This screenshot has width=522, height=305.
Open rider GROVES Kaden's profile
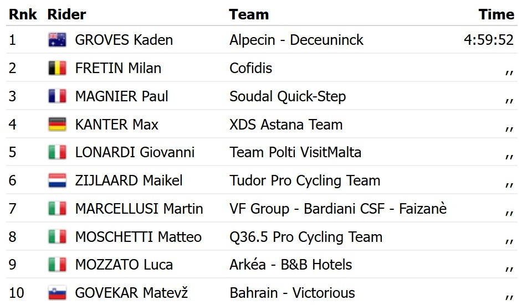point(124,40)
